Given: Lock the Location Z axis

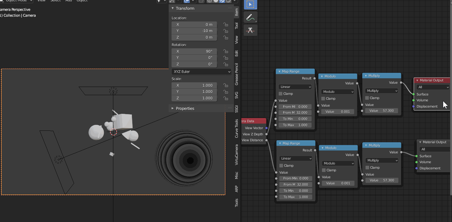Looking at the screenshot, I should click(225, 37).
